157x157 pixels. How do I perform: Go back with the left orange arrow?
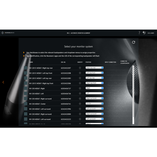point(3,82)
